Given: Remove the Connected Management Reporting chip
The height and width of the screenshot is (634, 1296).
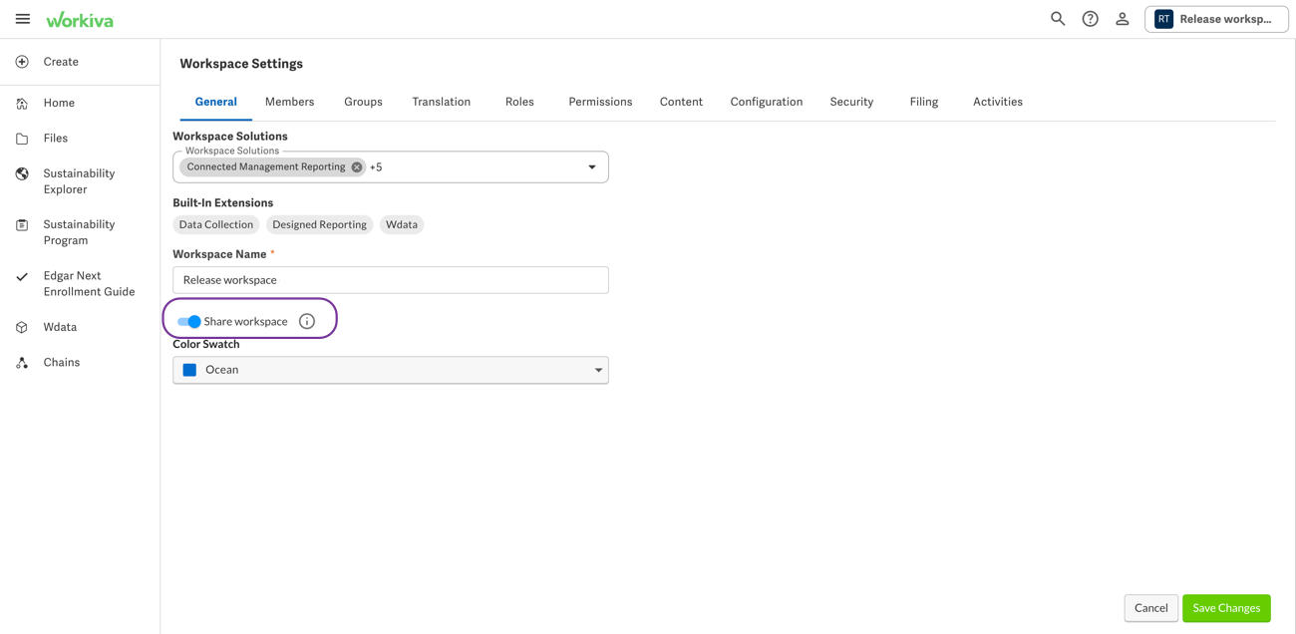Looking at the screenshot, I should [357, 167].
